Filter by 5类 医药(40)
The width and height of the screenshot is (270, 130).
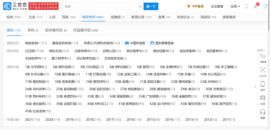coord(146,67)
